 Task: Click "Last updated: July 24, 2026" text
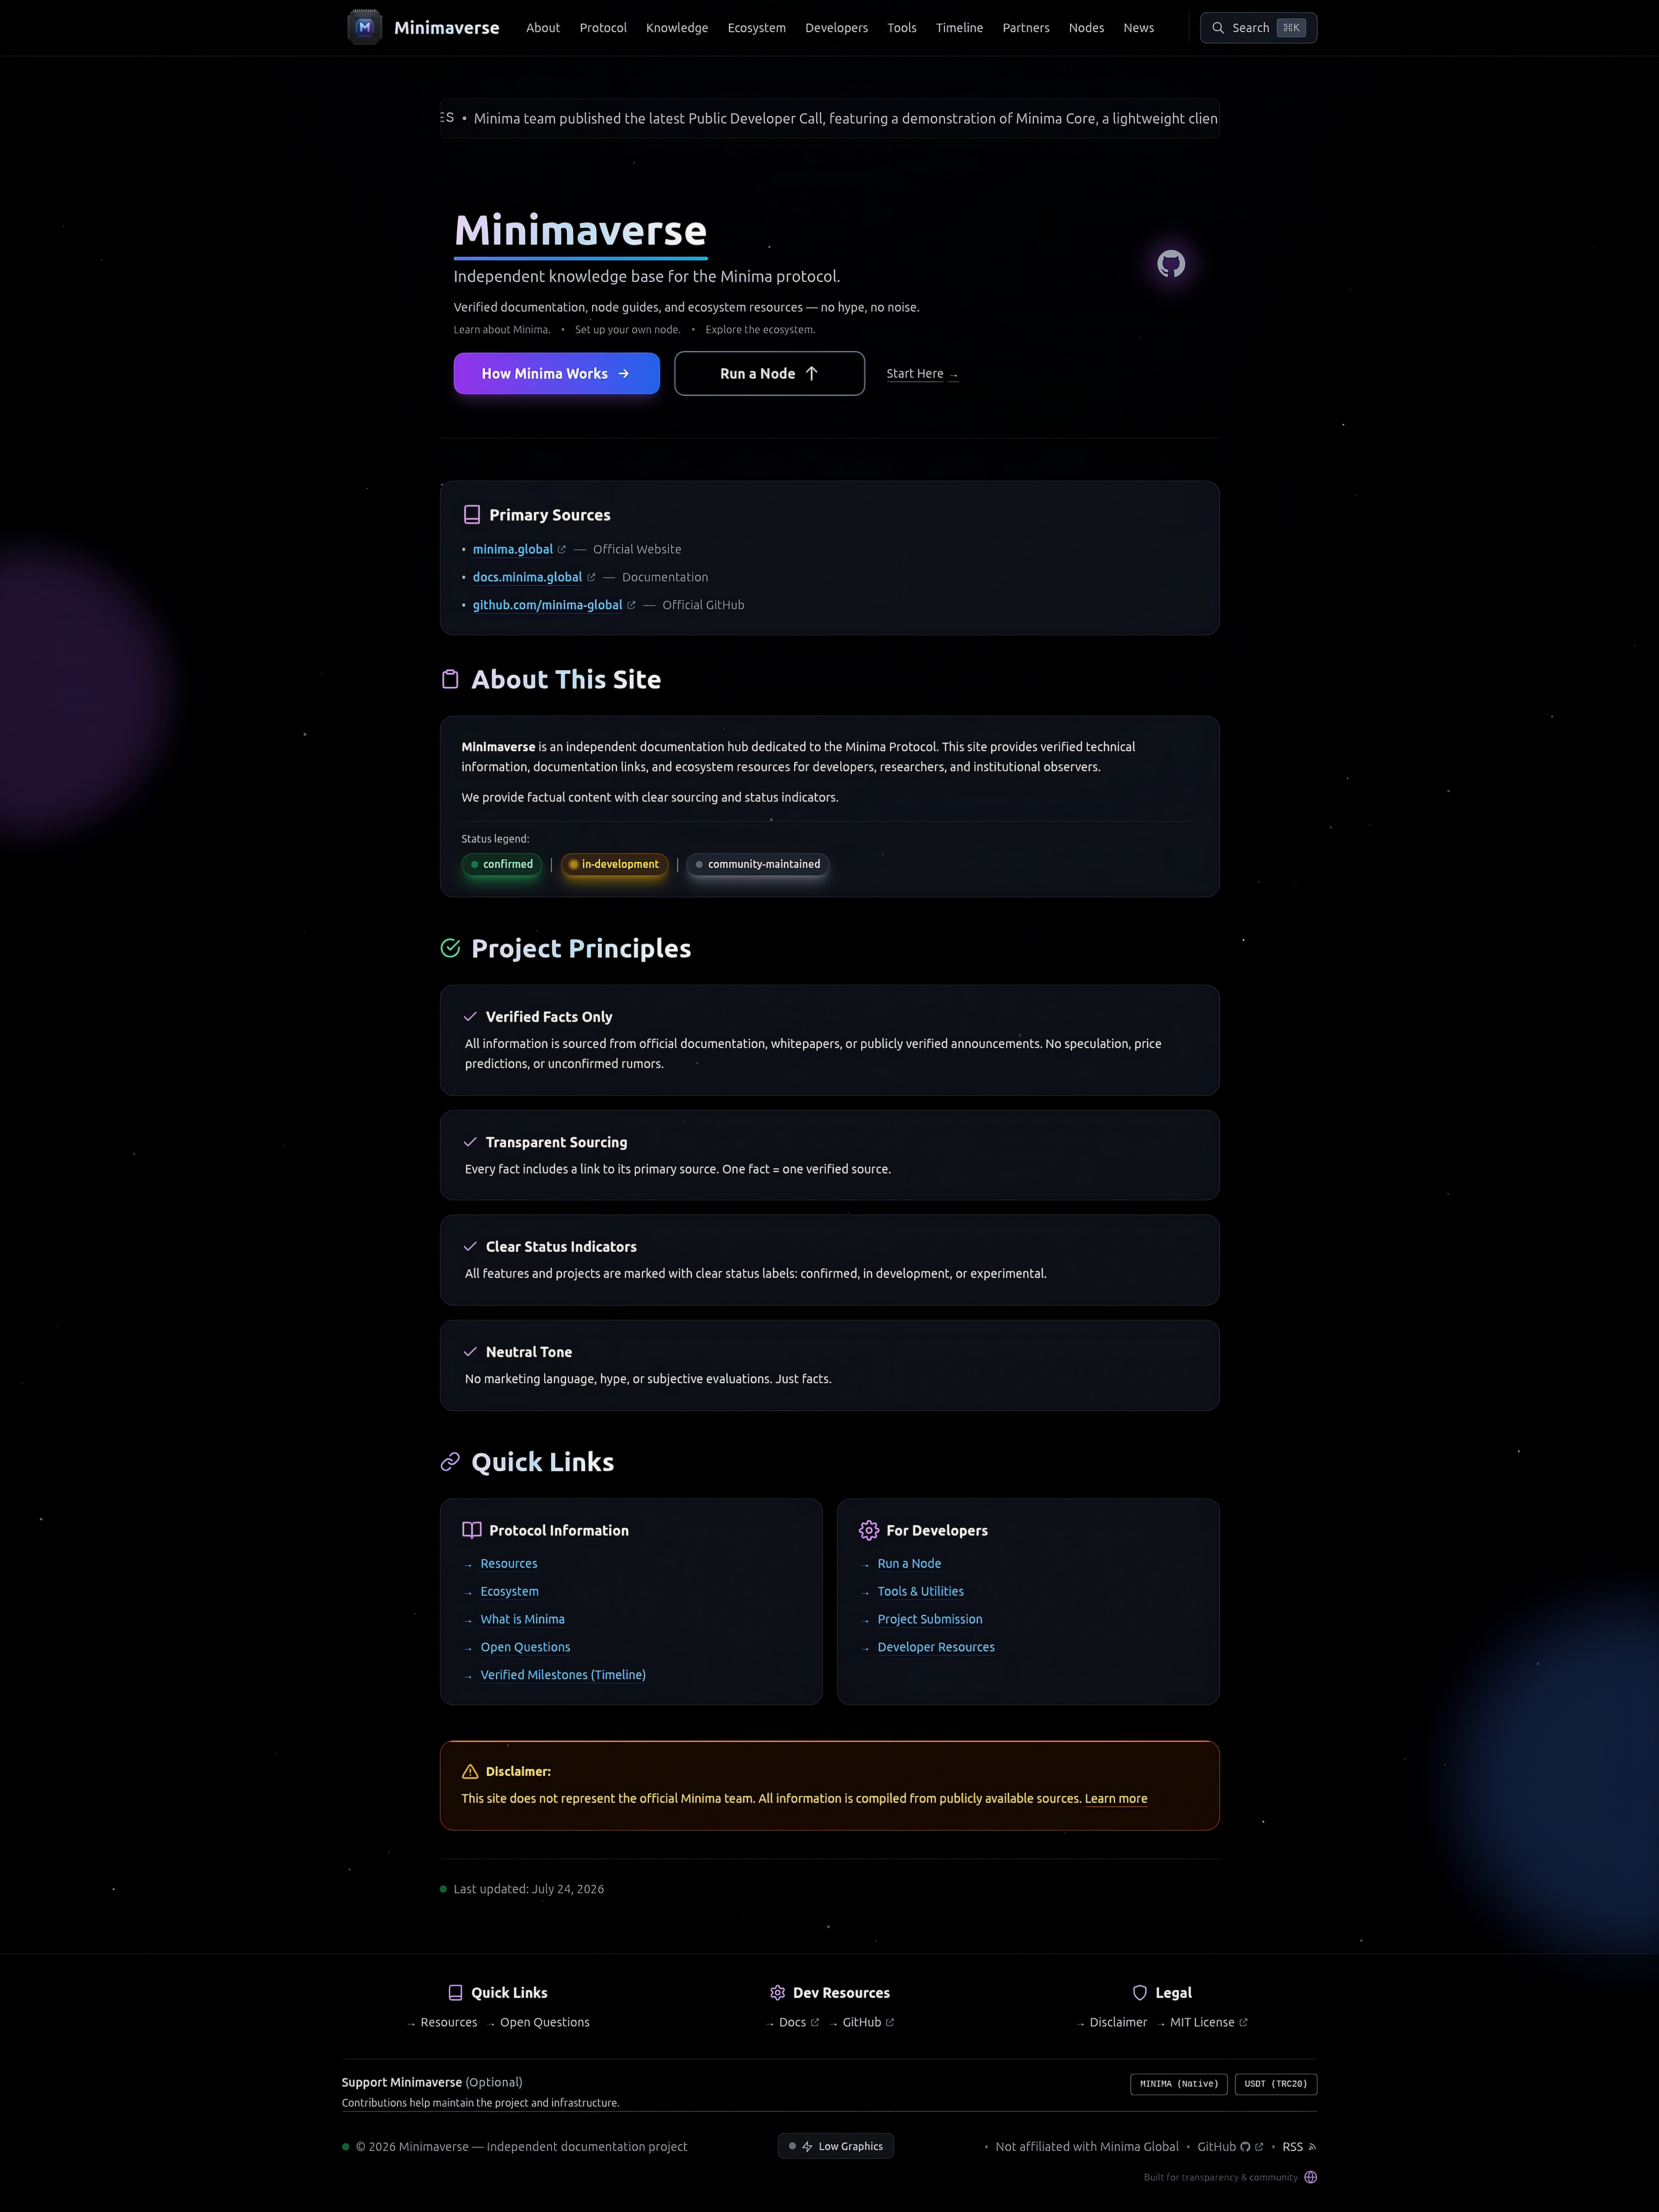(528, 1889)
